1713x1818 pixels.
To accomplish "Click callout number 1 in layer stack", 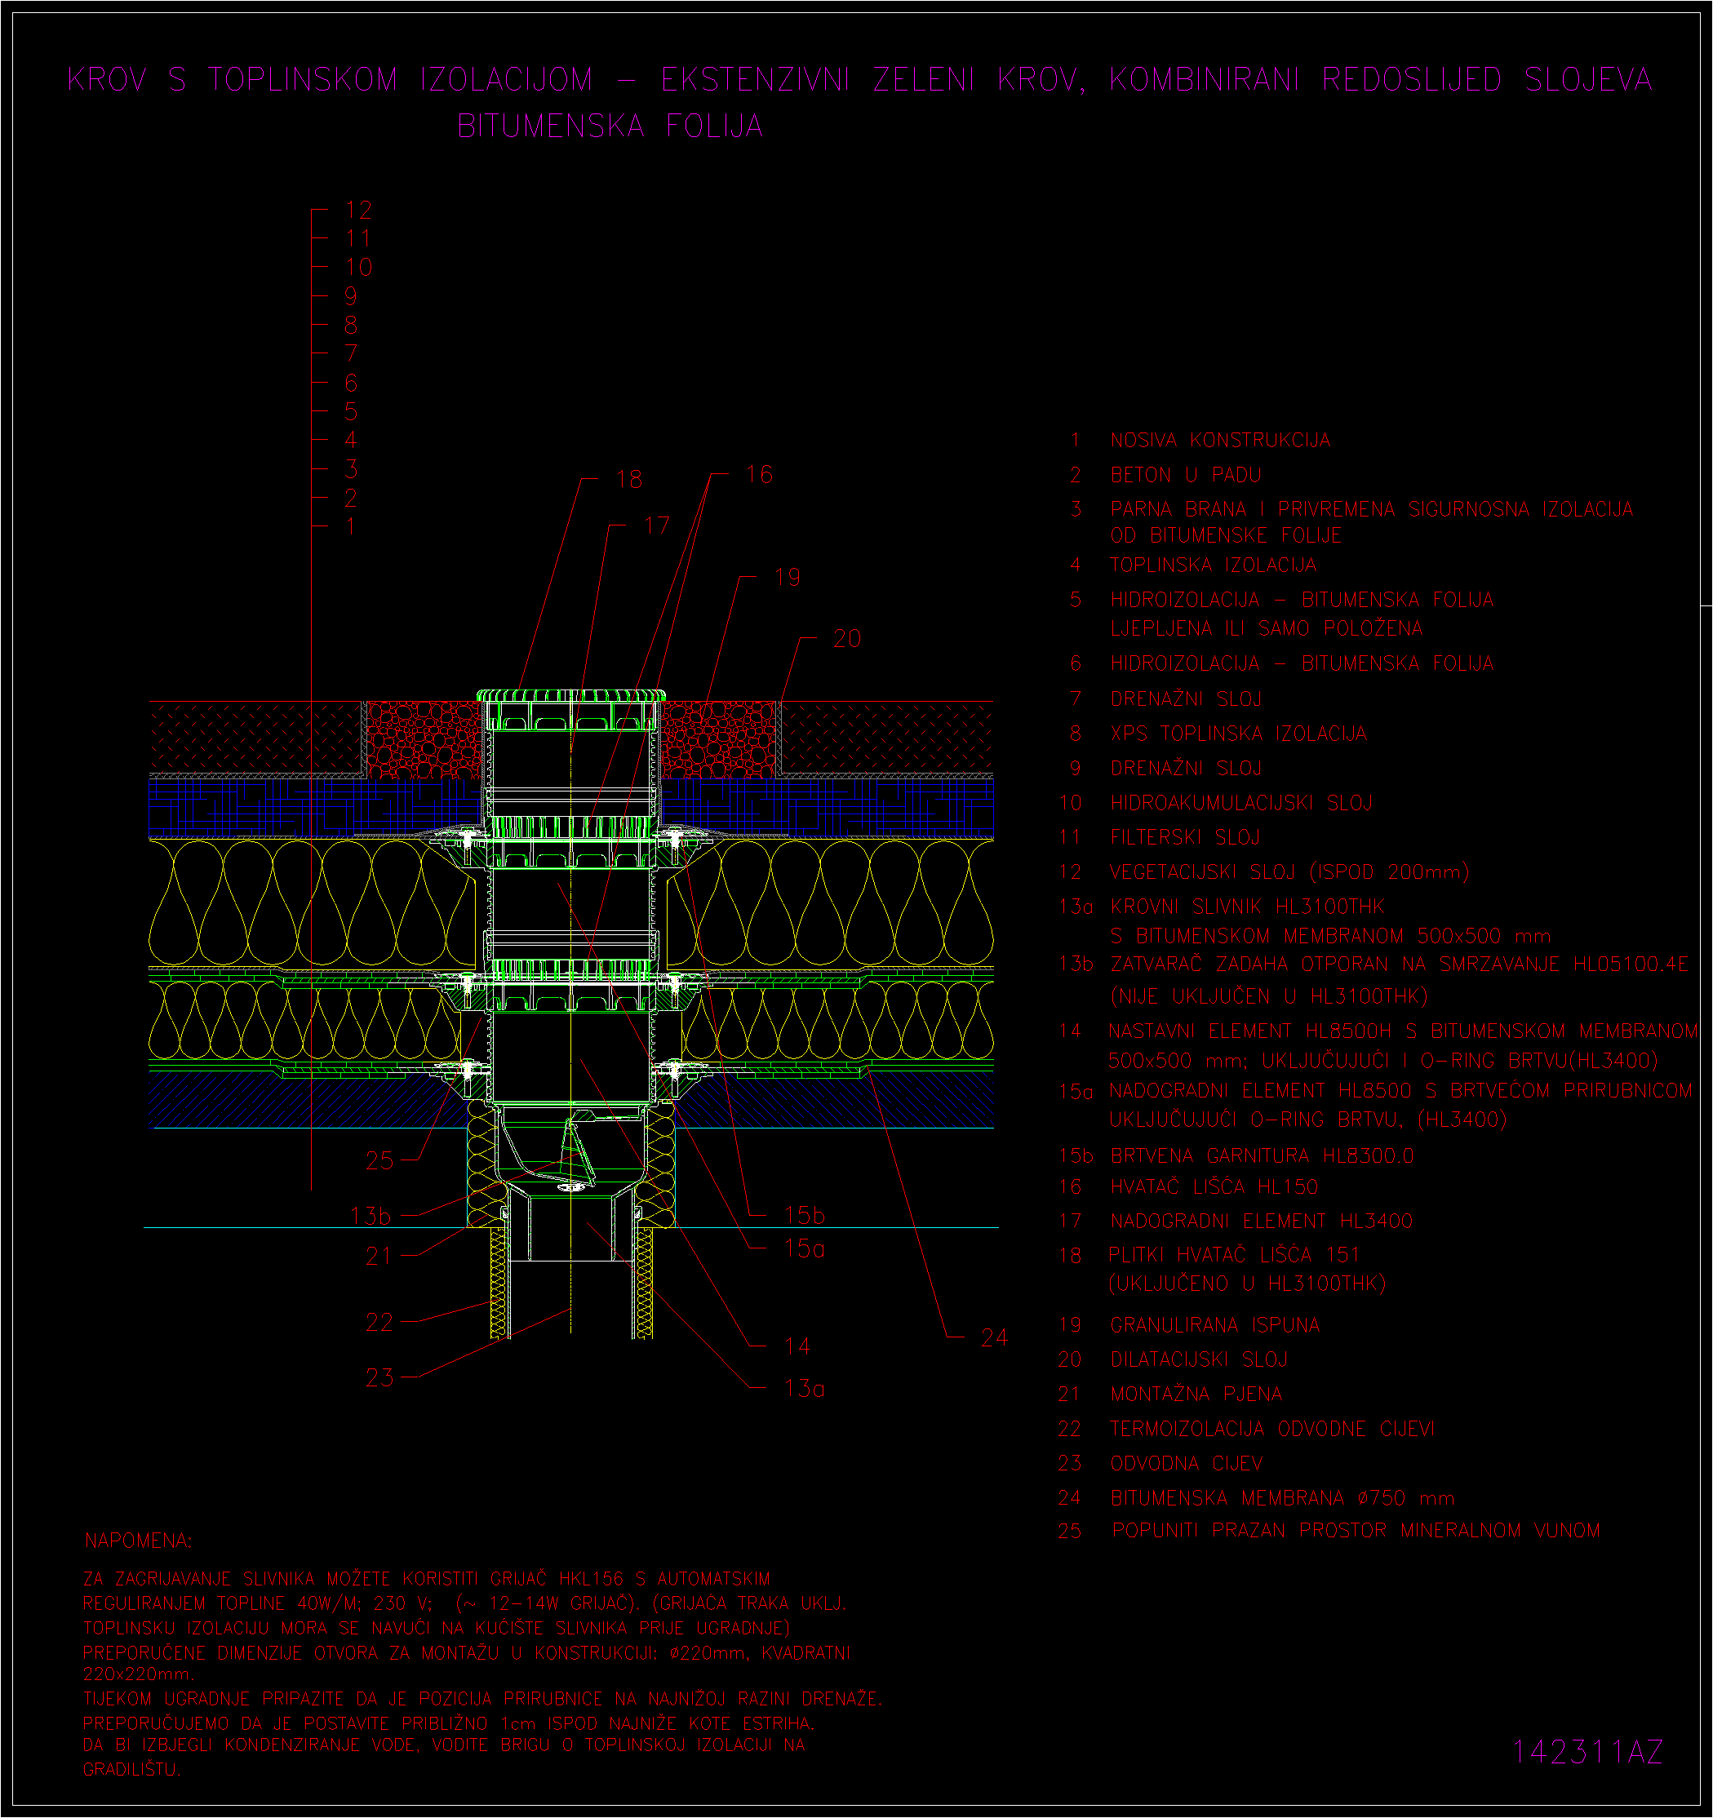I will tap(351, 527).
